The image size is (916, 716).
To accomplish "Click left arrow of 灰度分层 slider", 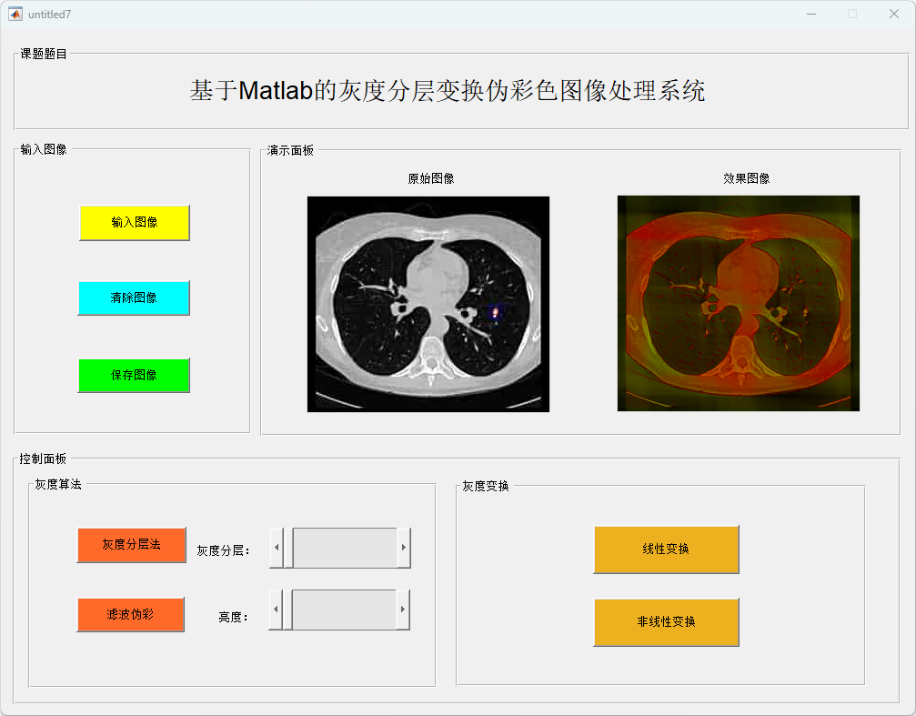I will 277,548.
